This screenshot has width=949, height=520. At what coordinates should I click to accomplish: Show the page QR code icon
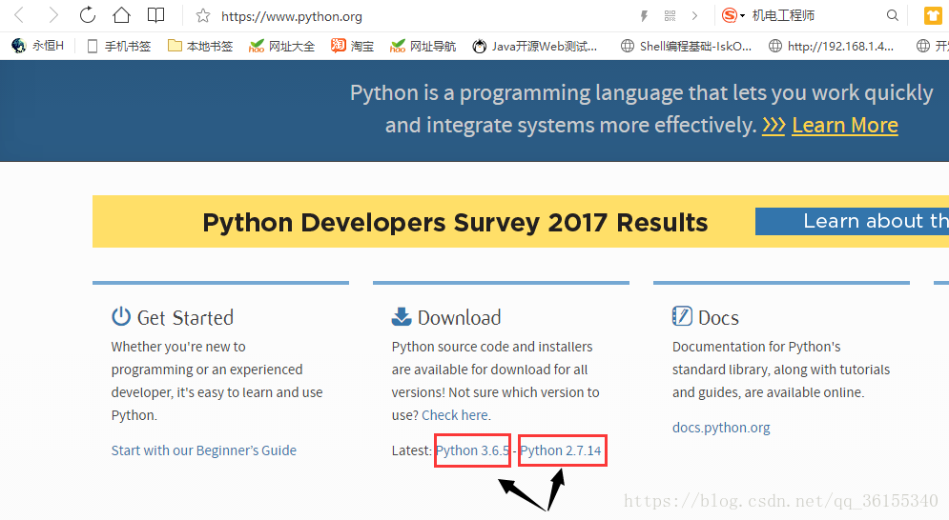[670, 16]
